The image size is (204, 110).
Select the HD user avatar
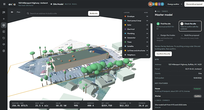tap(153, 4)
